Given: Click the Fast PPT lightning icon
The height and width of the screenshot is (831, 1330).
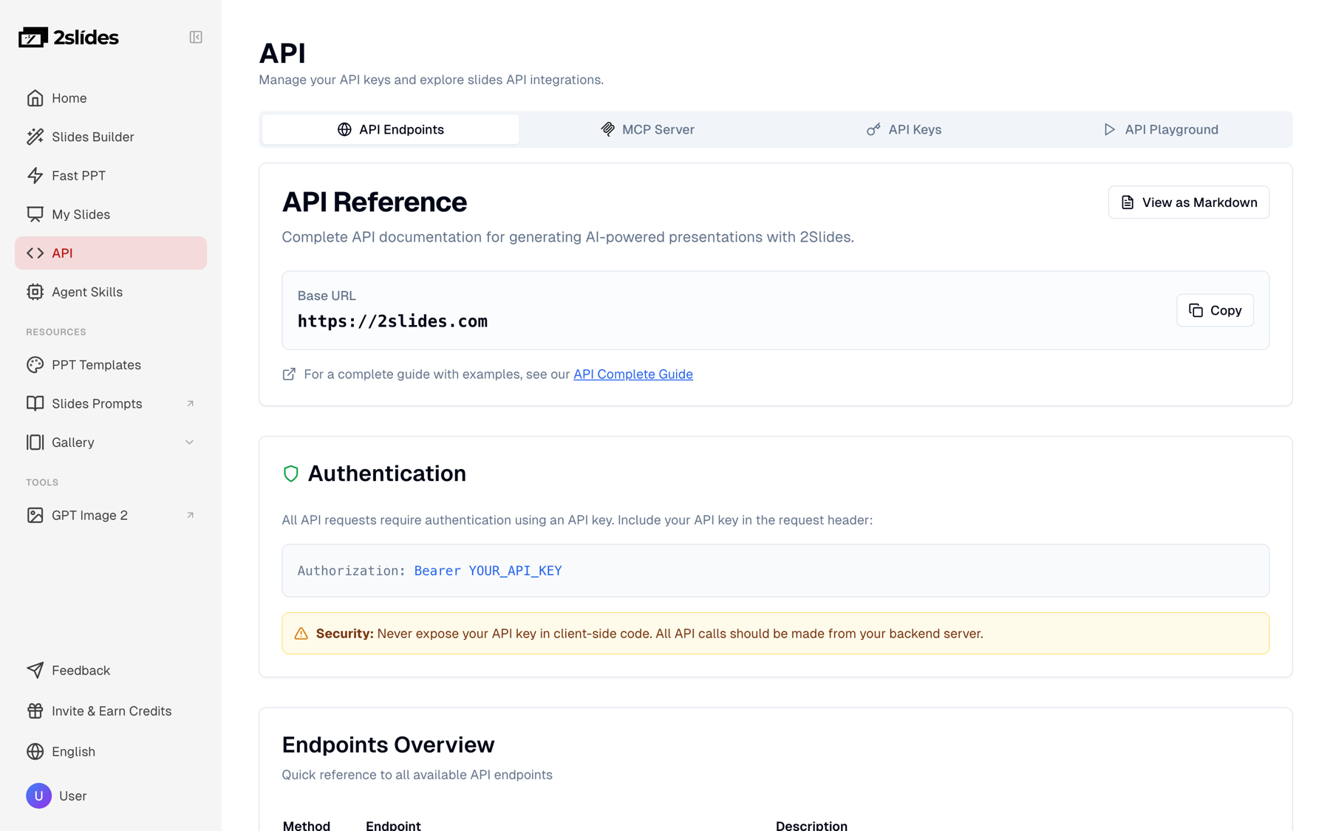Looking at the screenshot, I should click(35, 176).
